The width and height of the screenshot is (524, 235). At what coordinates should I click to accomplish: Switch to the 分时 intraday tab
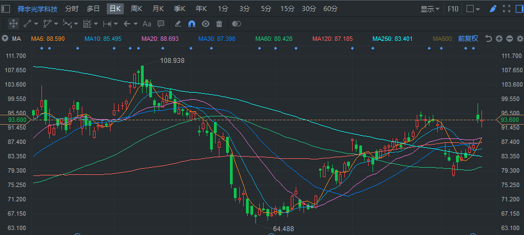[72, 9]
